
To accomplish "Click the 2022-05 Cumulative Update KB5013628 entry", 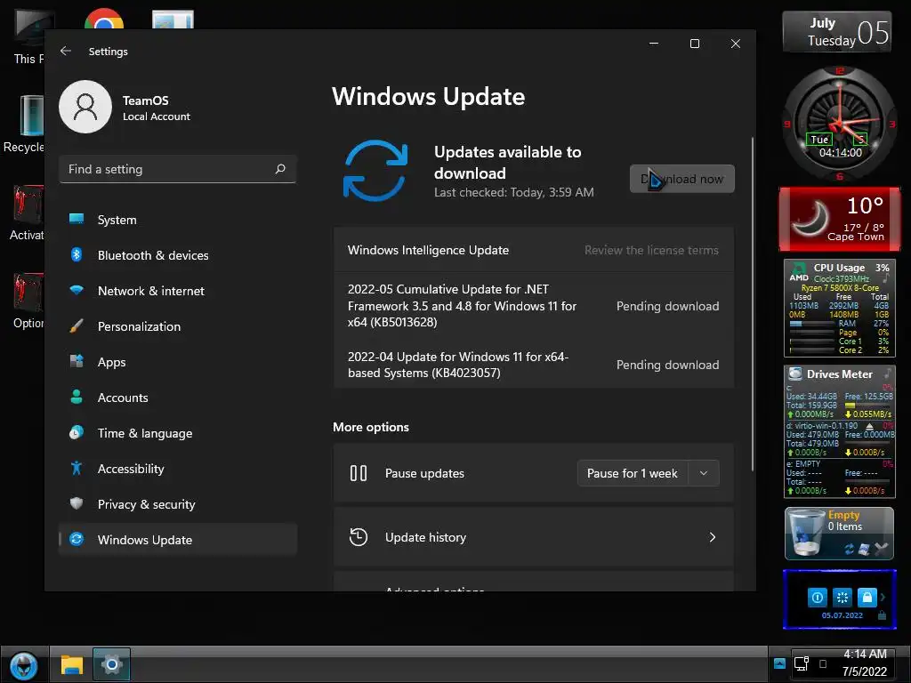I will pos(534,306).
